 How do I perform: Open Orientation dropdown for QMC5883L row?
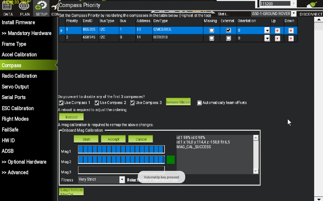[267, 31]
